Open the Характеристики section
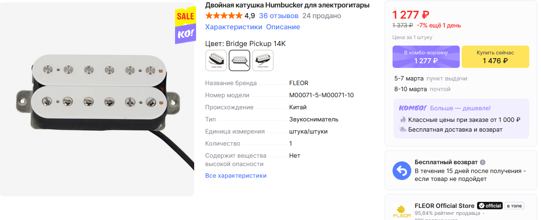The image size is (541, 220). (x=233, y=27)
